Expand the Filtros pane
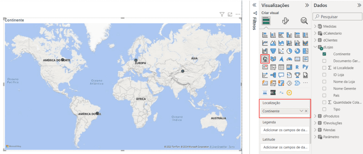 click(x=255, y=5)
